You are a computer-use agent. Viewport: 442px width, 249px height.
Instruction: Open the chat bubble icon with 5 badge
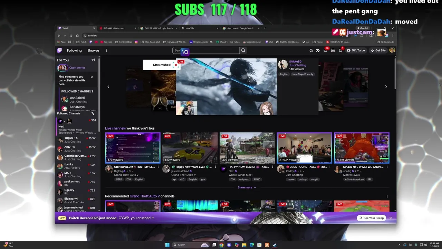point(340,50)
